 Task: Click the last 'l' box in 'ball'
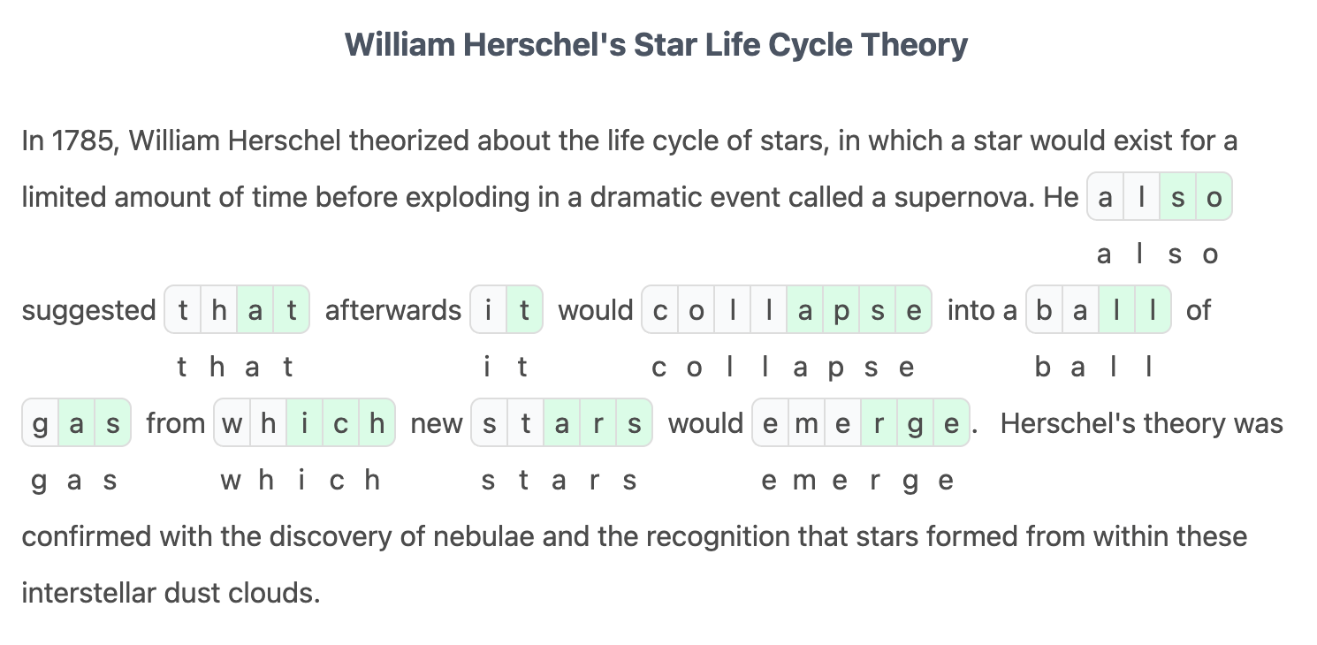tap(1153, 310)
